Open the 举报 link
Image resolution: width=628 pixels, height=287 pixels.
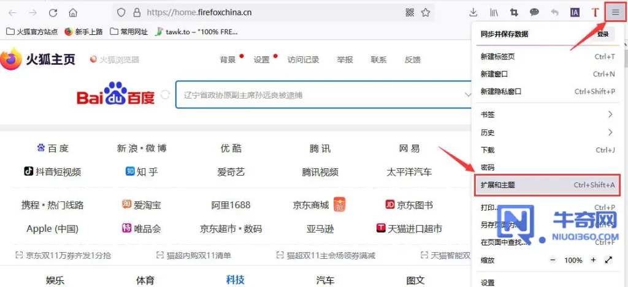pos(345,60)
